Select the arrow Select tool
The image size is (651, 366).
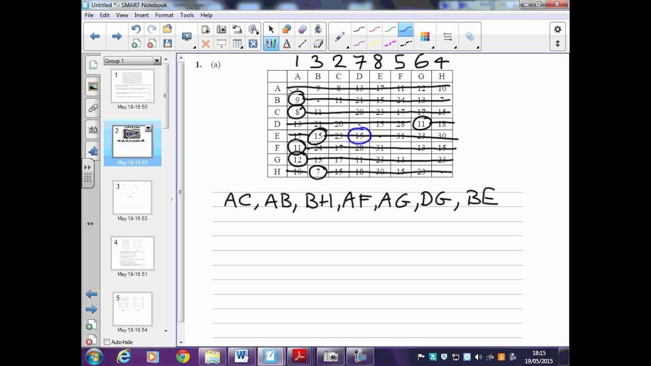coord(271,29)
